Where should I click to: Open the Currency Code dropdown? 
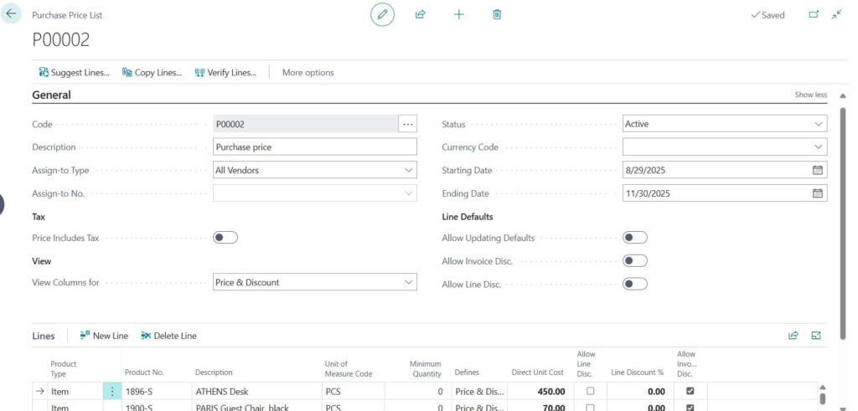tap(818, 147)
